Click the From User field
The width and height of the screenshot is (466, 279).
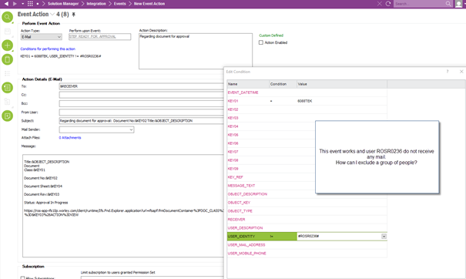pos(141,112)
